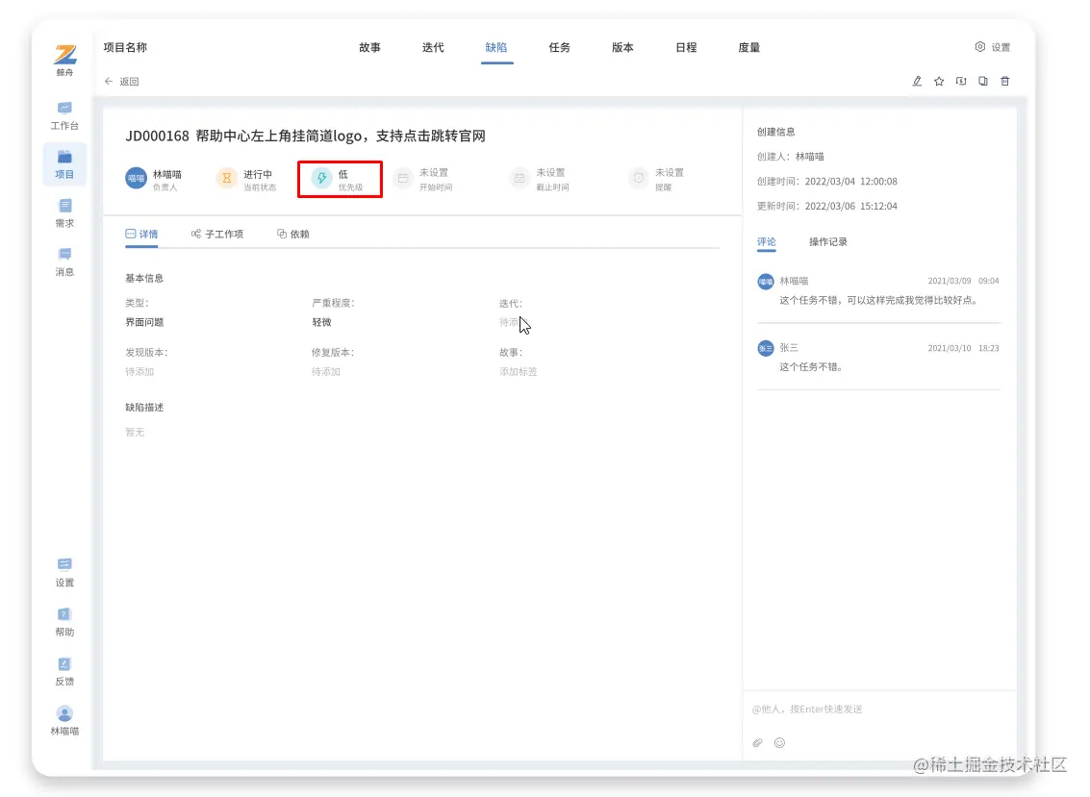Expand the 迭代 field to add iteration
The height and width of the screenshot is (797, 1090).
point(516,323)
